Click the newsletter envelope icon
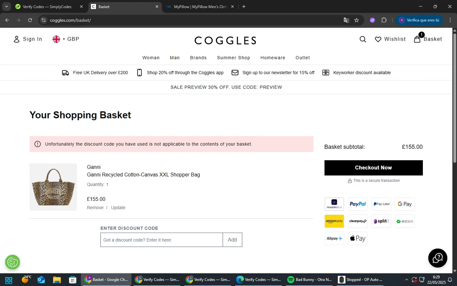This screenshot has height=286, width=457. 235,73
